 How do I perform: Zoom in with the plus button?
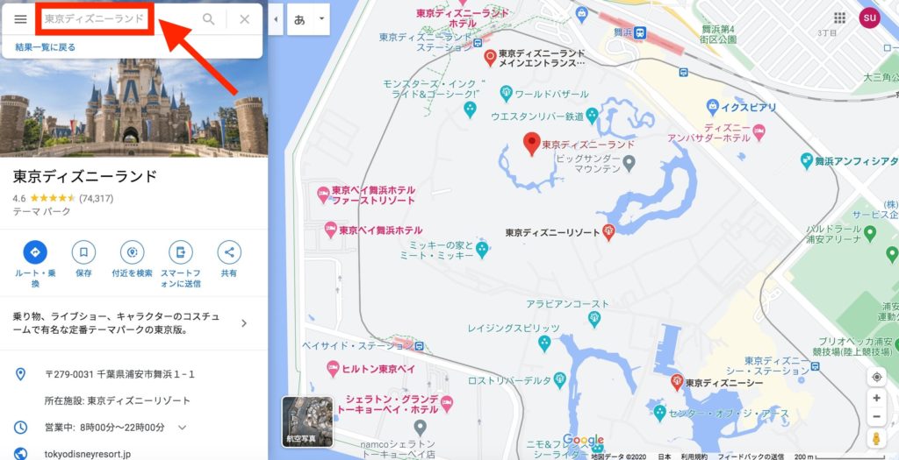click(876, 398)
